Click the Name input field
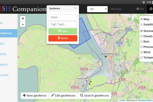153x102 pixels. 63,17
